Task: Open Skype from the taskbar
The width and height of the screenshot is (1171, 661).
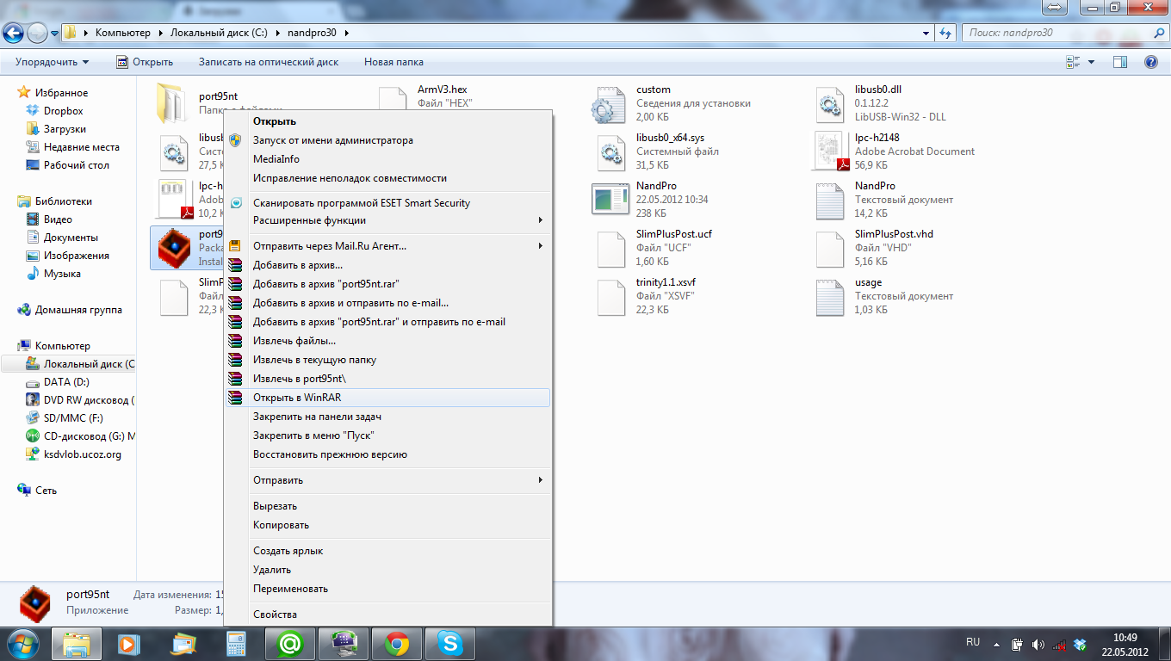Action: coord(449,643)
